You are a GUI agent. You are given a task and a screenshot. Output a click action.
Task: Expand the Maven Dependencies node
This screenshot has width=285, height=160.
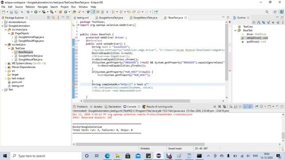(x=6, y=67)
